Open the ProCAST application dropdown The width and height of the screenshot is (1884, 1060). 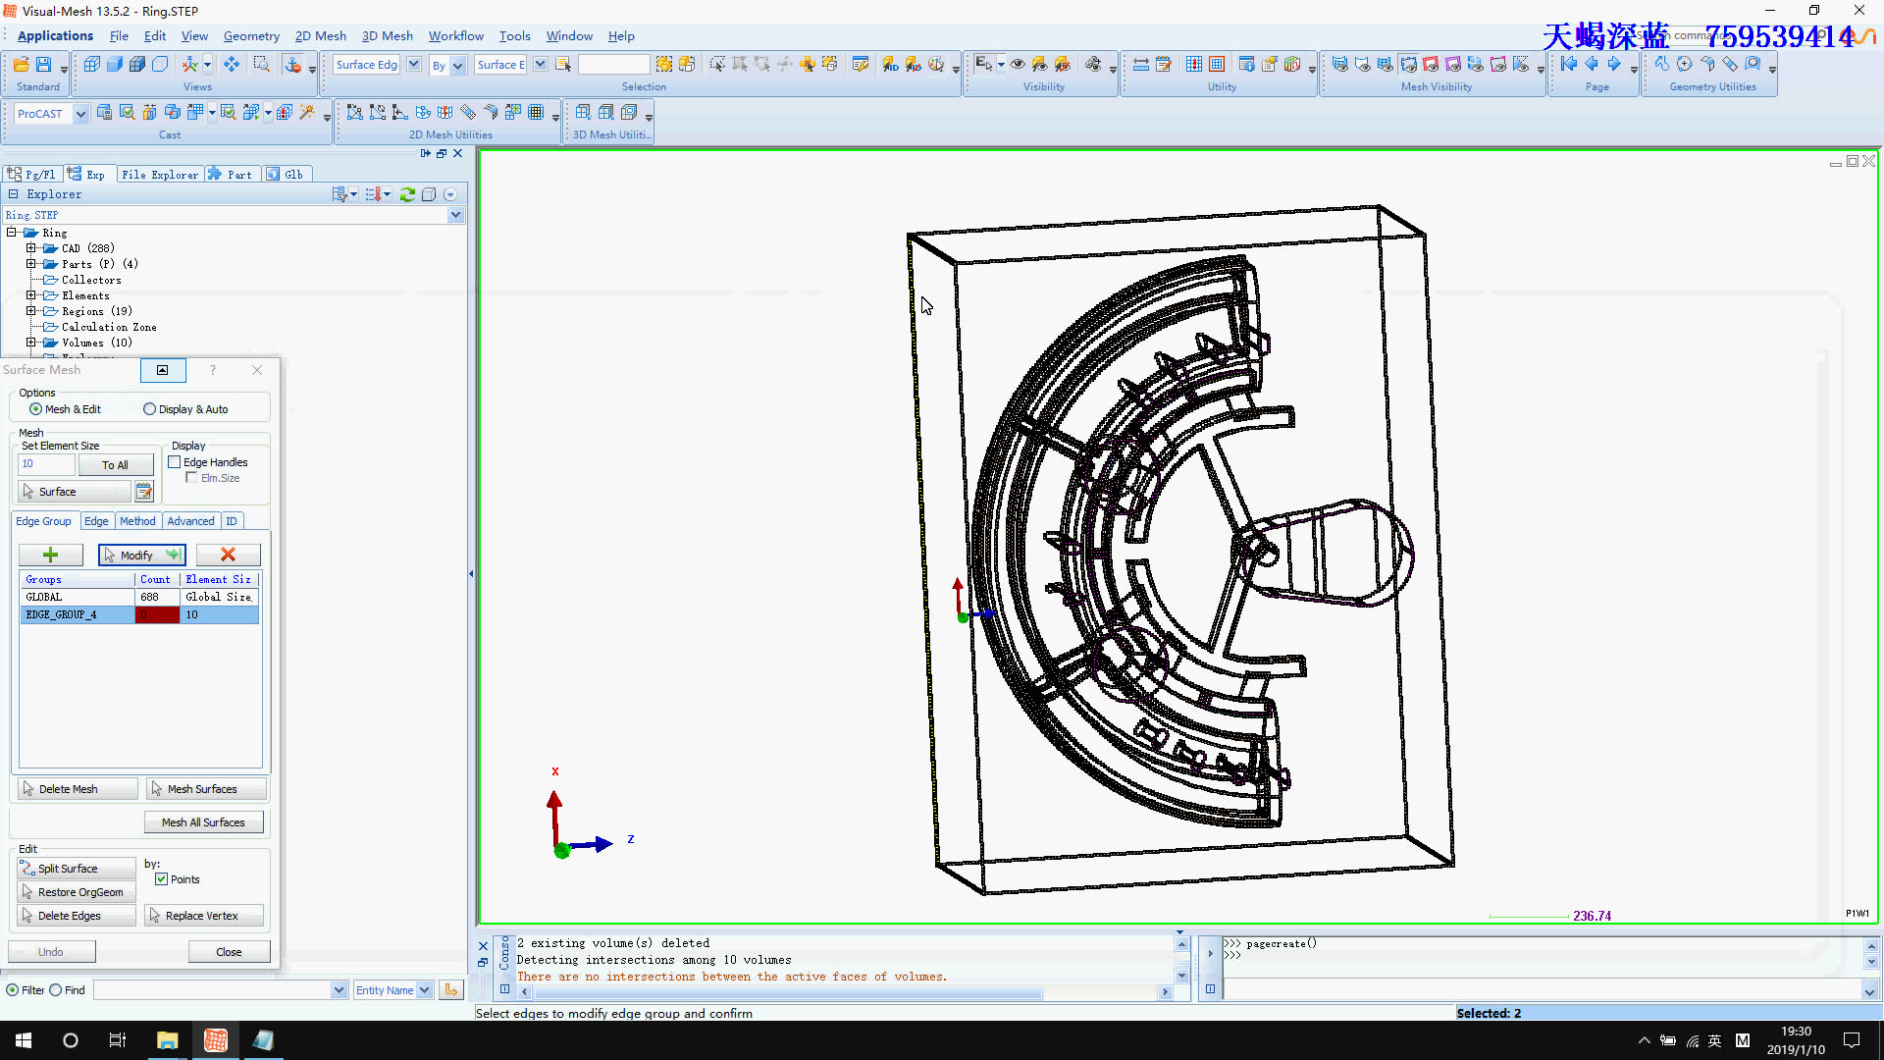[x=80, y=114]
